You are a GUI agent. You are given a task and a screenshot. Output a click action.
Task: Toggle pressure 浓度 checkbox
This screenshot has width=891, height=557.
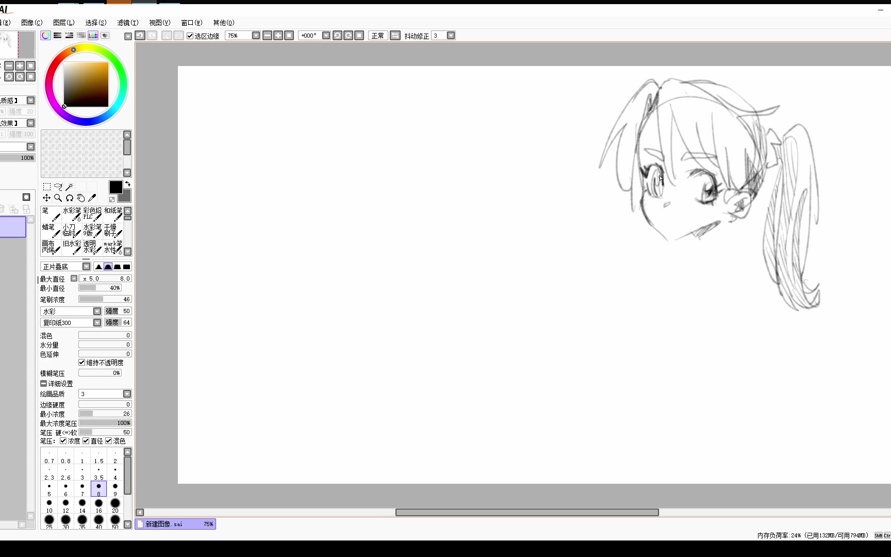(63, 441)
